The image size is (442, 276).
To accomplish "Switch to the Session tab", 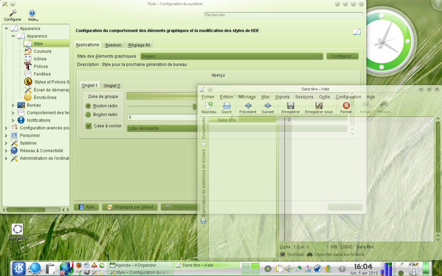I will [113, 45].
